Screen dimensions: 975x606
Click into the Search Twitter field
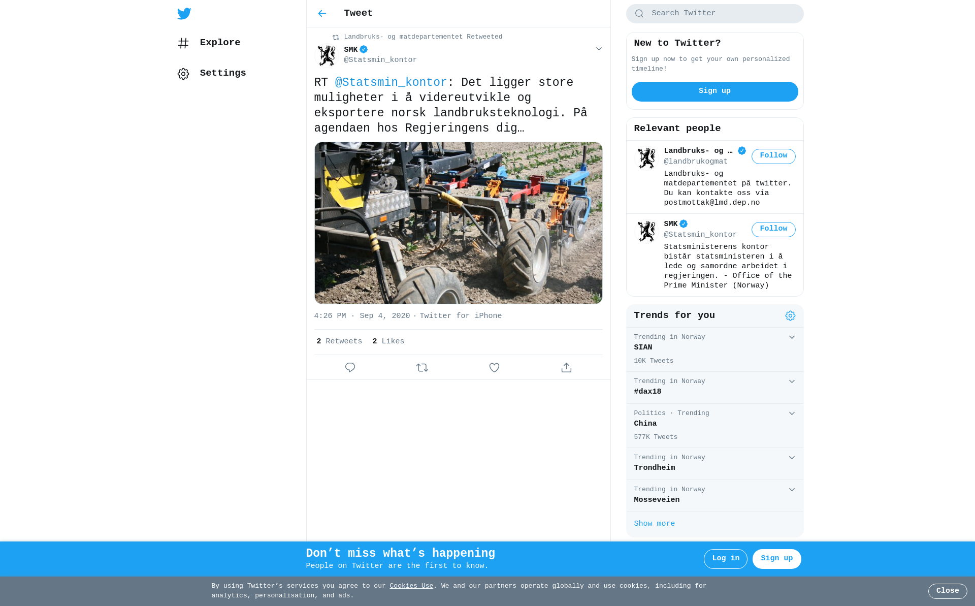pyautogui.click(x=721, y=14)
